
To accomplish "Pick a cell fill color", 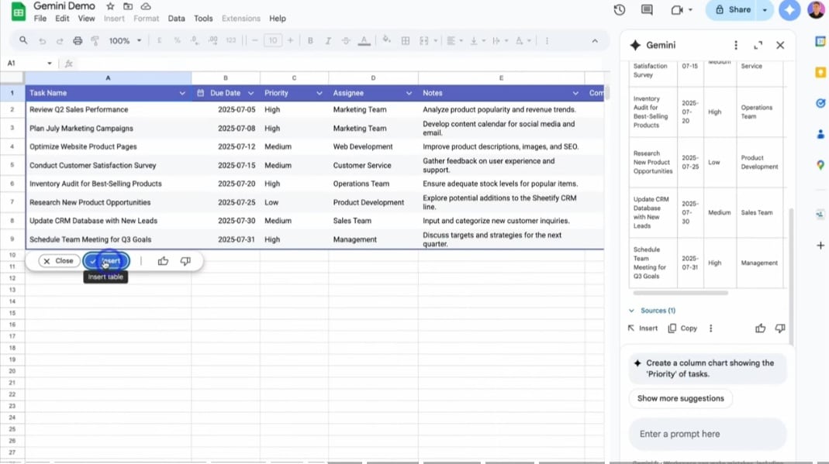I will click(x=386, y=40).
